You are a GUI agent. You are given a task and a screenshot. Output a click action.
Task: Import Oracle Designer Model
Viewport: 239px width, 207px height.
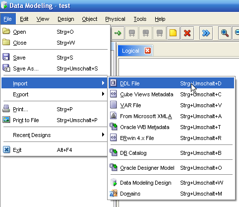[171, 168]
